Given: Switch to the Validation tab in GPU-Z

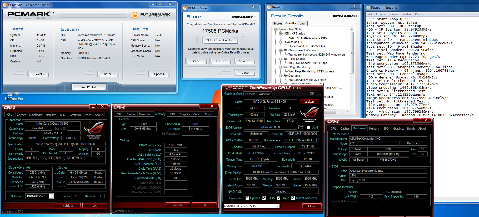Looking at the screenshot, I should coord(264,94).
